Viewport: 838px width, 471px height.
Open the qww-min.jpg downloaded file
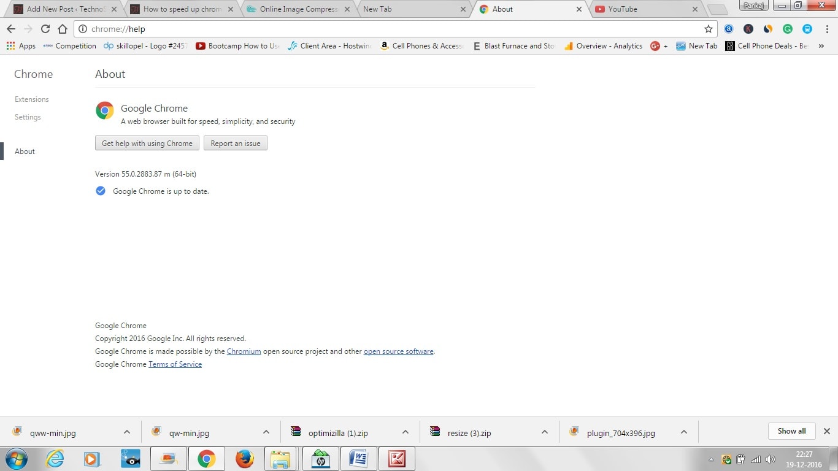pyautogui.click(x=53, y=433)
